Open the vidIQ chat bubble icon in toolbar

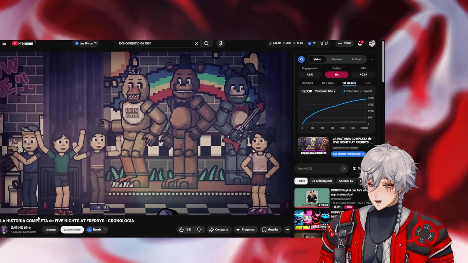pyautogui.click(x=327, y=43)
